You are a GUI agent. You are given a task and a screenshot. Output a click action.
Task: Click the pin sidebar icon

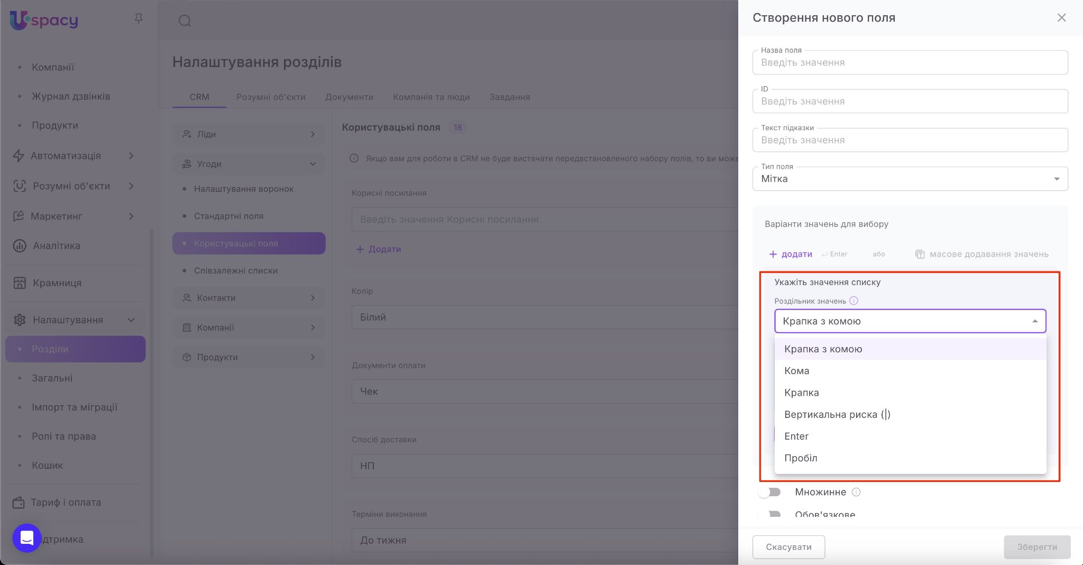tap(139, 19)
